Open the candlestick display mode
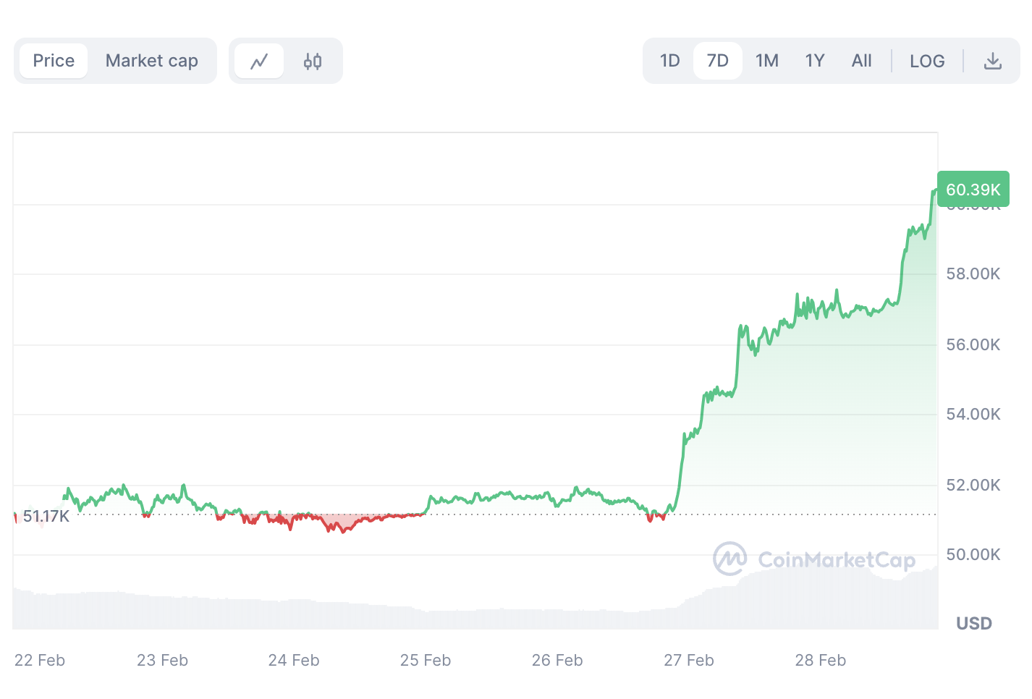Viewport: 1032px width, 699px height. [313, 61]
